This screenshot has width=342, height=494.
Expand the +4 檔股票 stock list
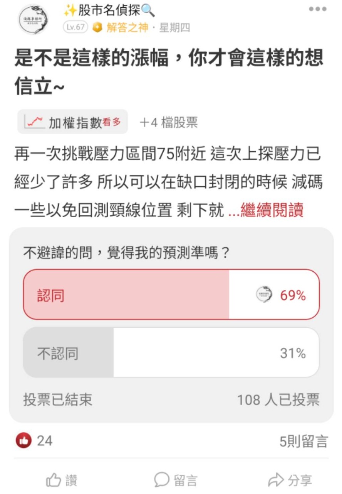click(169, 123)
